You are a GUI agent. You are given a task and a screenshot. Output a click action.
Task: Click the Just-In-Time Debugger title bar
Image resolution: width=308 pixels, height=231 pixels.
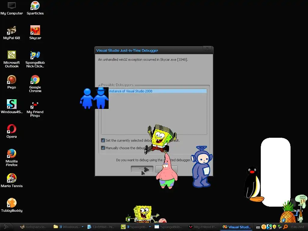point(148,51)
